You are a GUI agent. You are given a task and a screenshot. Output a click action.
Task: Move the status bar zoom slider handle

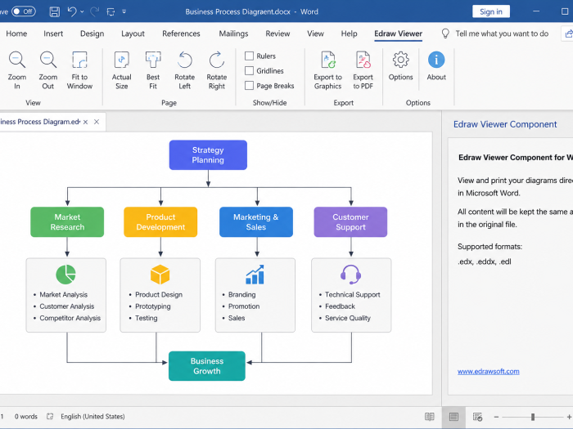(533, 417)
